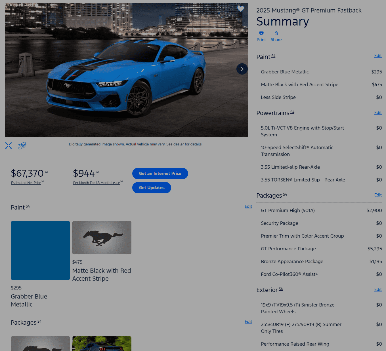Click the $1,195 package price

point(376,261)
